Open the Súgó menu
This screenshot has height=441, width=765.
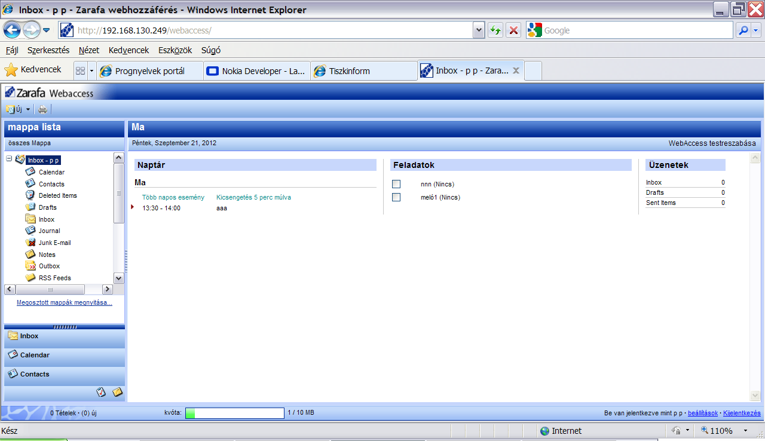(211, 50)
